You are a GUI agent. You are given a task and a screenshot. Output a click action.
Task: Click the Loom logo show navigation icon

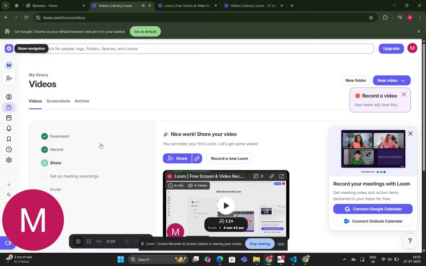(x=9, y=49)
